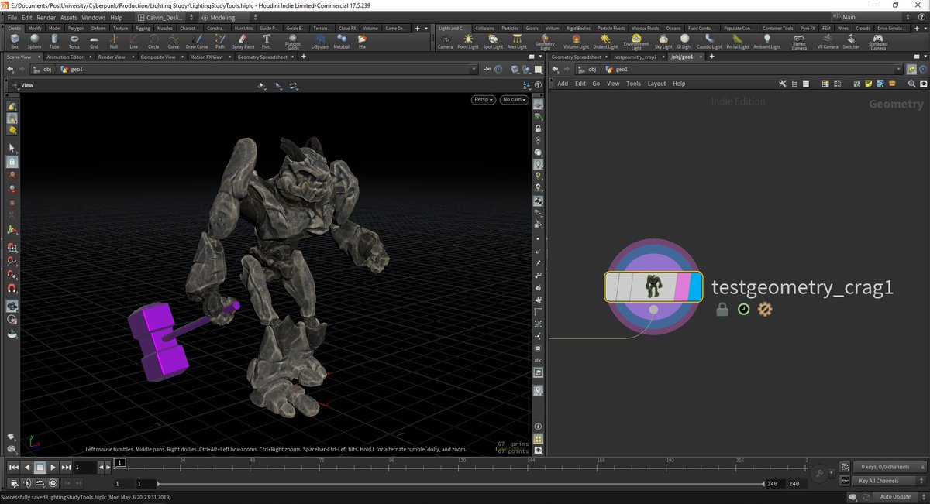The height and width of the screenshot is (504, 930).
Task: Open the Persp viewport dropdown
Action: click(483, 100)
